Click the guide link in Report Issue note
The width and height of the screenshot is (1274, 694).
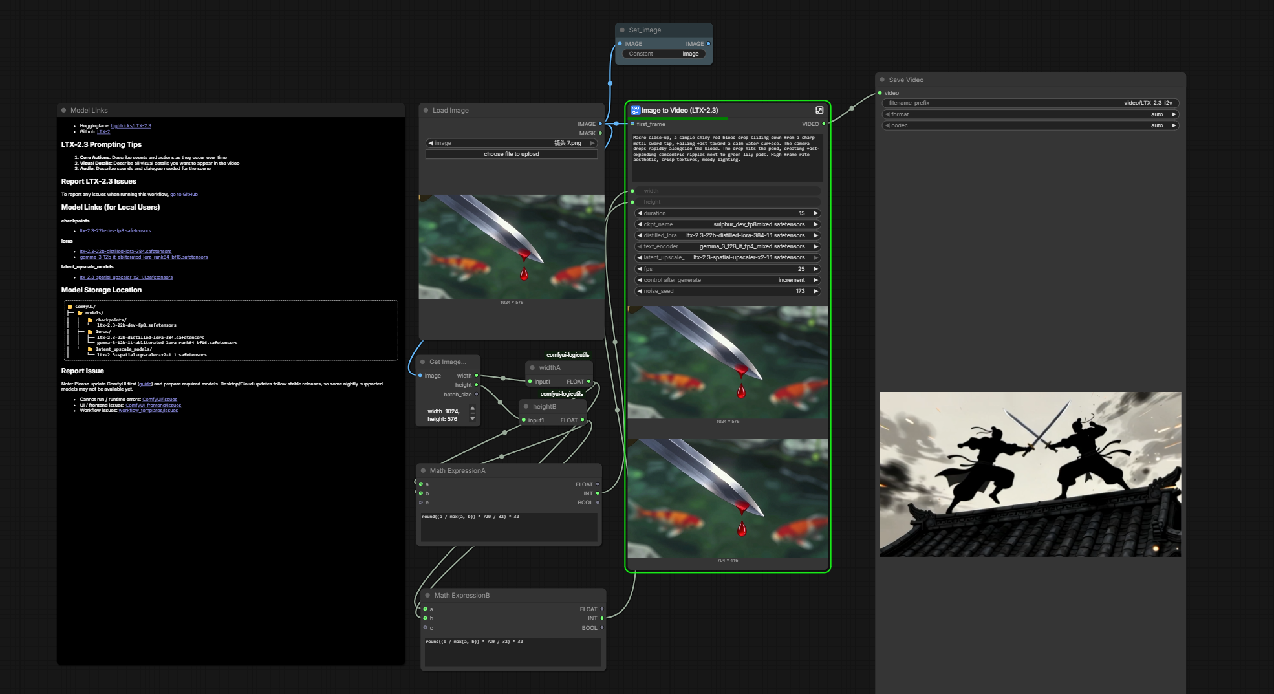tap(146, 384)
